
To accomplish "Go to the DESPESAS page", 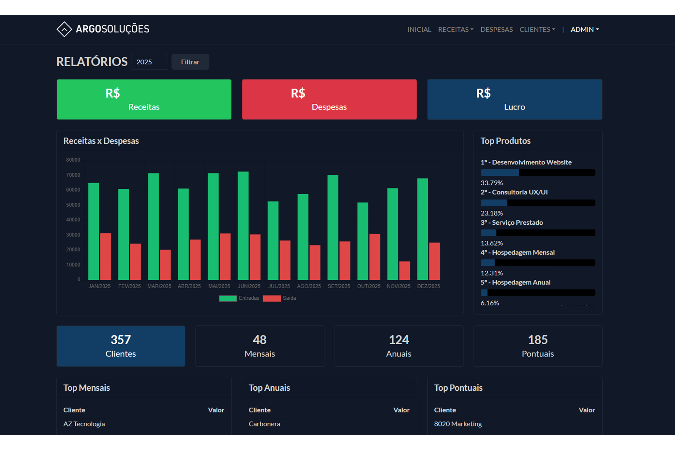I will point(496,29).
